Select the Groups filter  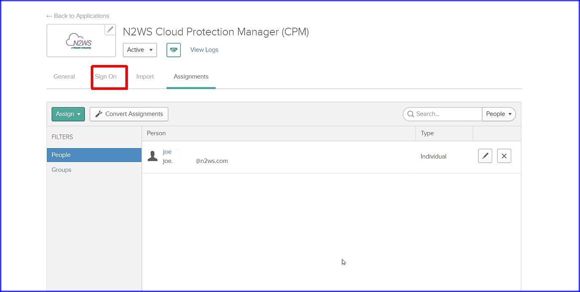62,170
